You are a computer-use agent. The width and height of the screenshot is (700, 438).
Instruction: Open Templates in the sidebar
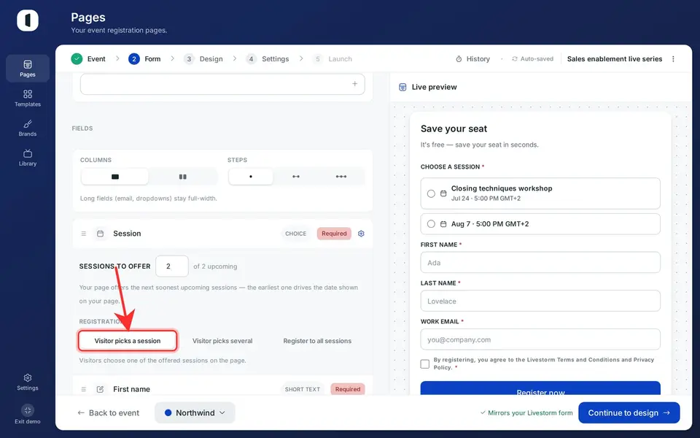[28, 98]
